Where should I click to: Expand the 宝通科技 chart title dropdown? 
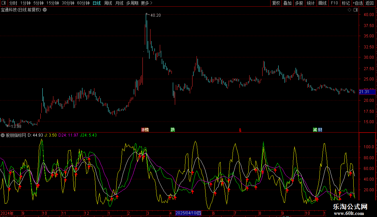pos(45,10)
